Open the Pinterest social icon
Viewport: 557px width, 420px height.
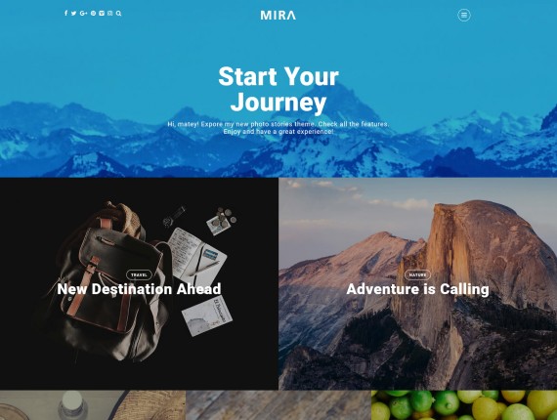click(x=93, y=13)
